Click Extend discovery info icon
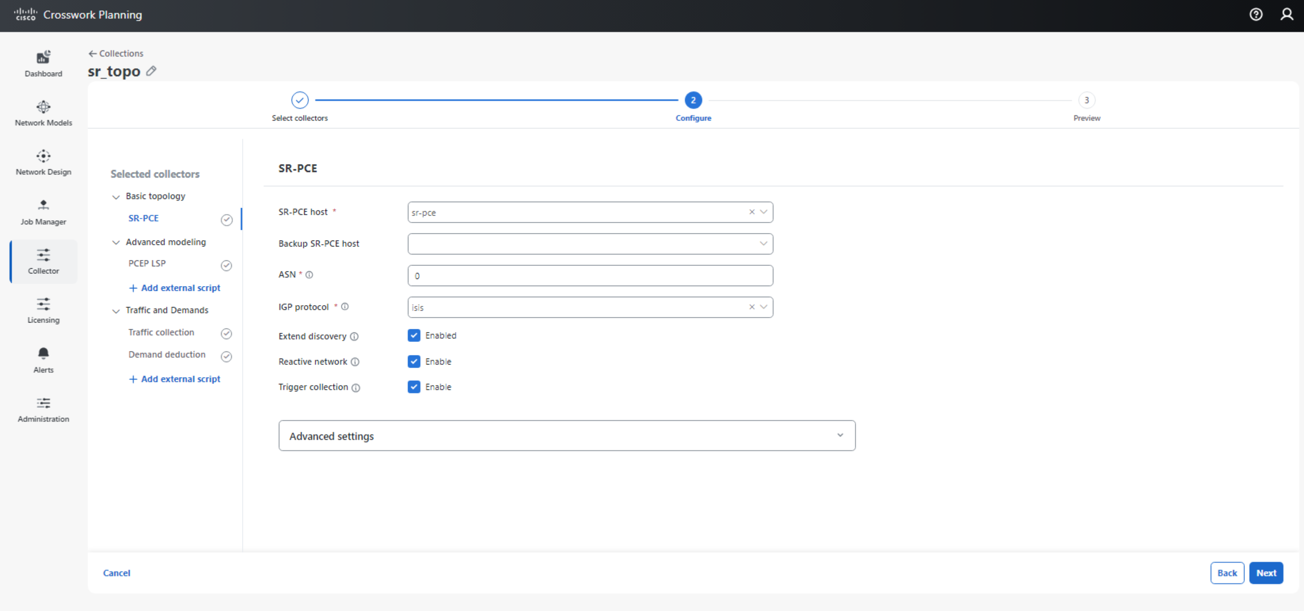 (355, 337)
